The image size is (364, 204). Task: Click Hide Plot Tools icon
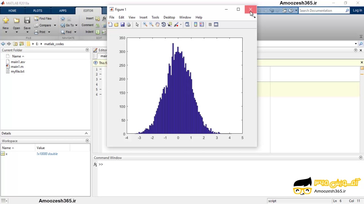pyautogui.click(x=210, y=25)
